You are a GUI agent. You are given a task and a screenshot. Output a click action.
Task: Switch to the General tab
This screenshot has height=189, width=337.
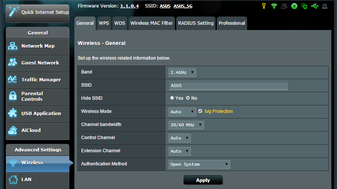point(85,23)
